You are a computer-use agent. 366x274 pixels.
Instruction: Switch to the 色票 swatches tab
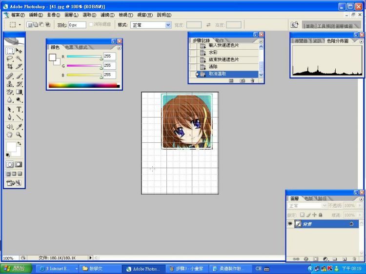(69, 47)
